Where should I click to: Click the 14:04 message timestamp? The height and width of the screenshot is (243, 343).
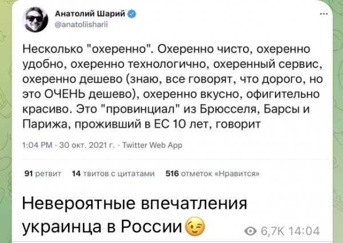click(305, 231)
